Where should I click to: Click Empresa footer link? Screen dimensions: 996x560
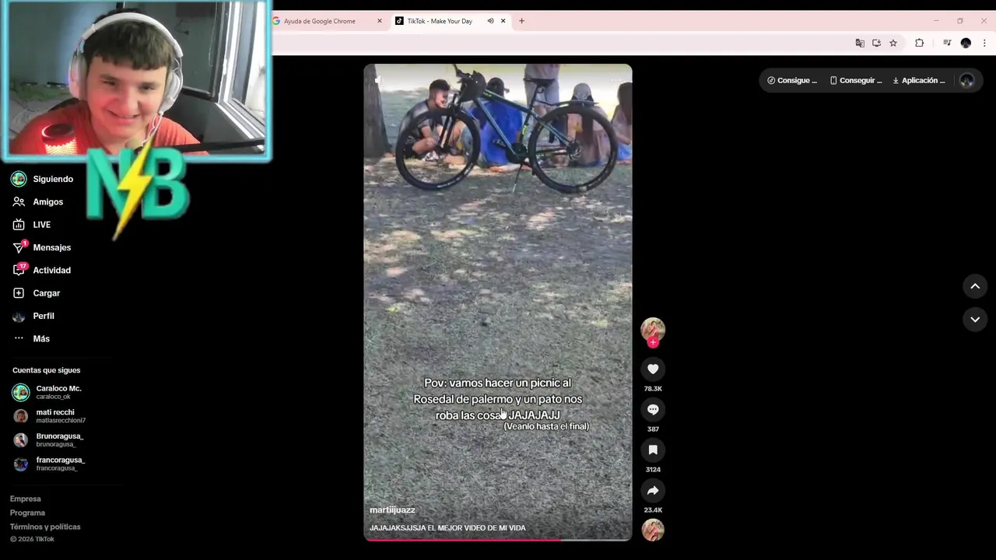tap(25, 499)
